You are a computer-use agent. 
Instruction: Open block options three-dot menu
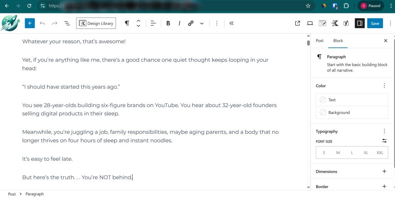tap(217, 23)
